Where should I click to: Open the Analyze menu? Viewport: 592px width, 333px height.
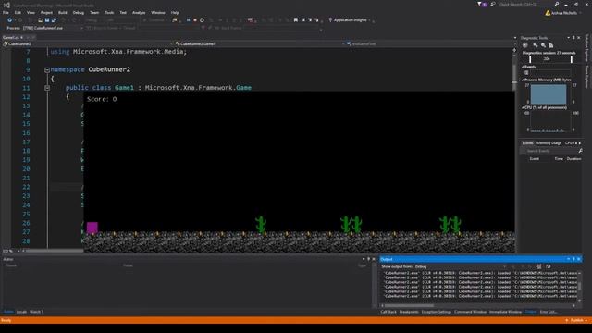139,12
